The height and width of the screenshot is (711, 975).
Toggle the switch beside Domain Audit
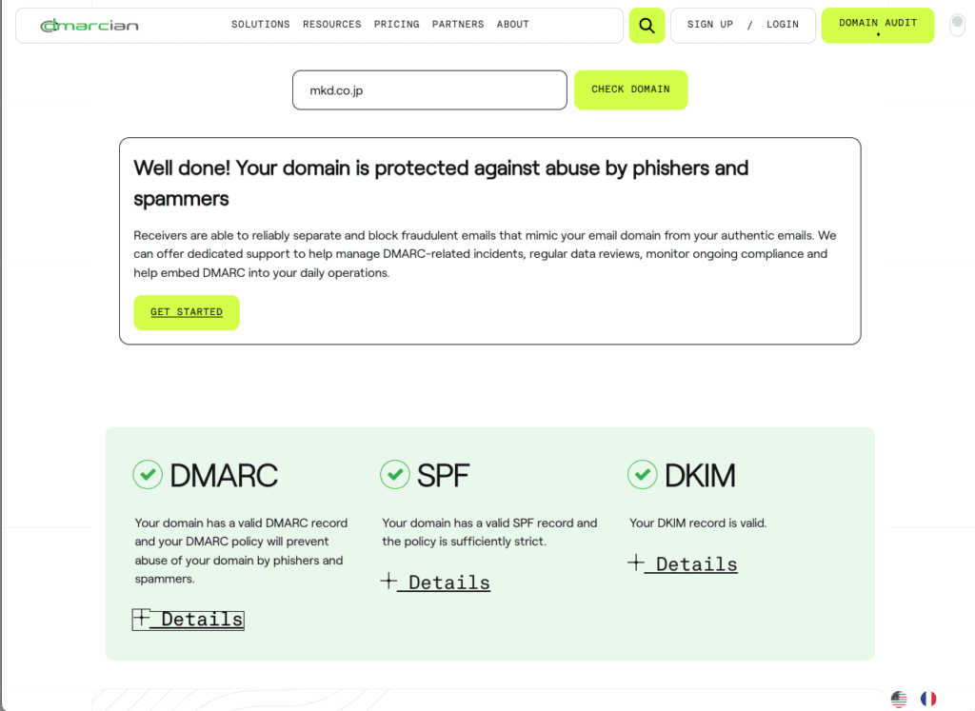[x=957, y=25]
